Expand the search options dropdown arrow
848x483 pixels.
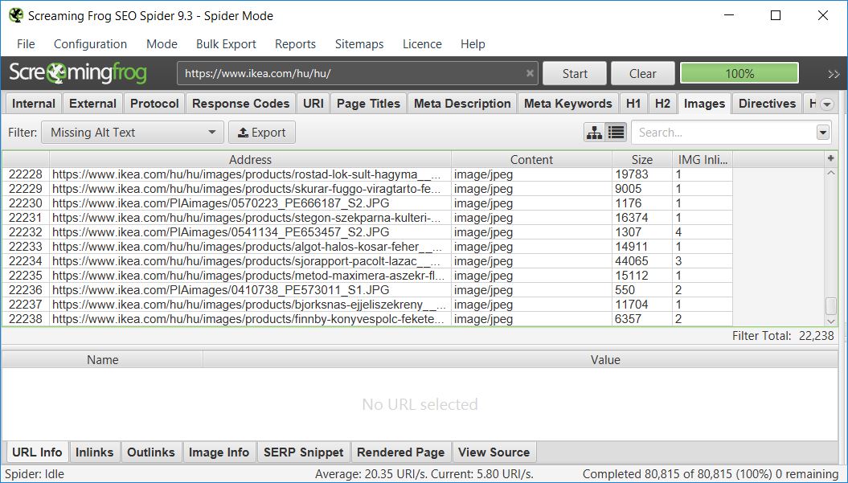822,133
